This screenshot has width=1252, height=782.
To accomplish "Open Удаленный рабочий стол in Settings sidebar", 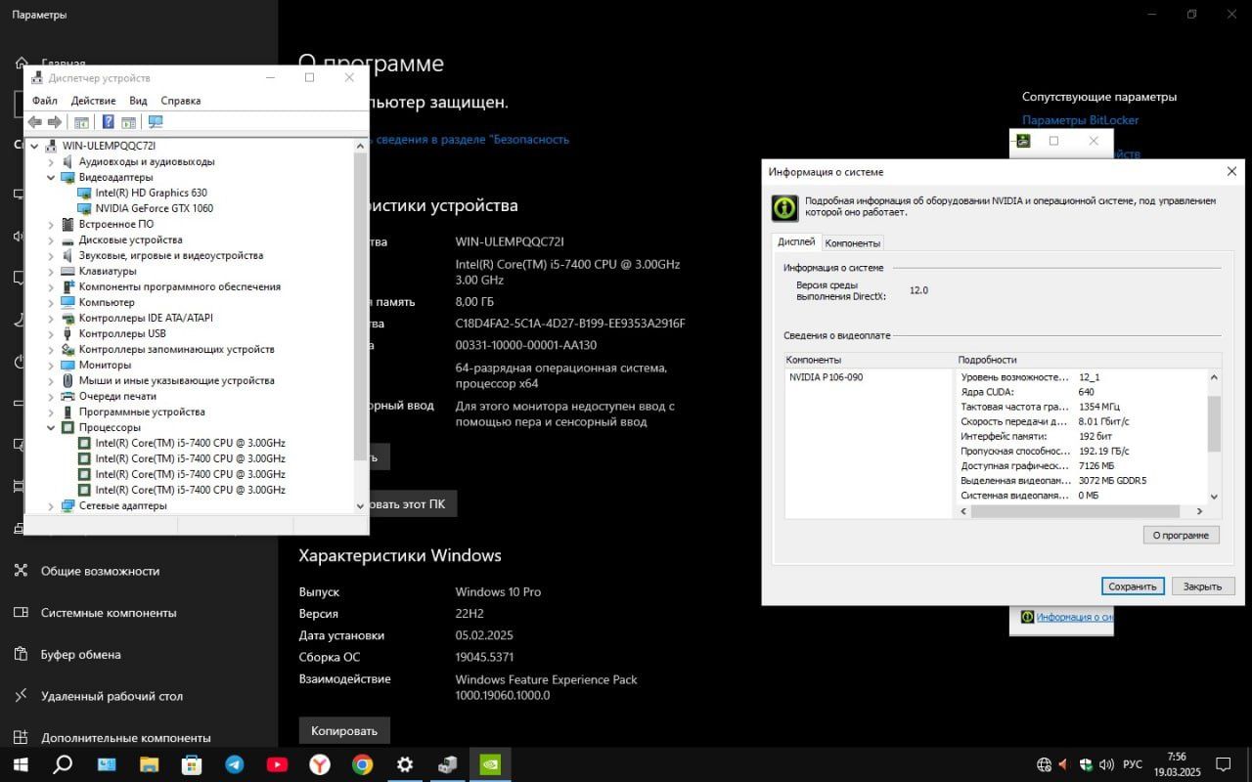I will pos(112,696).
